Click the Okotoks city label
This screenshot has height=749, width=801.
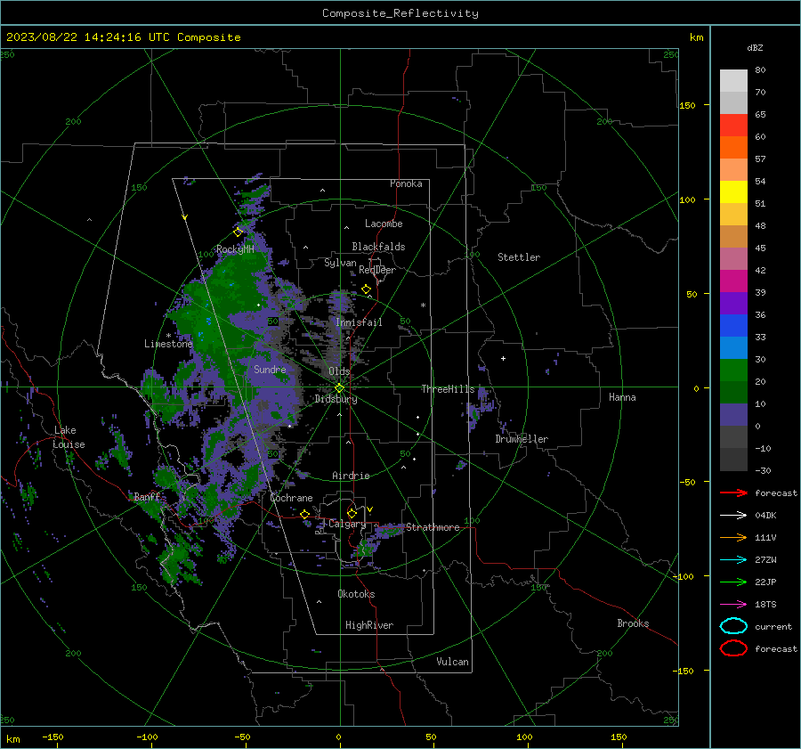pos(356,594)
